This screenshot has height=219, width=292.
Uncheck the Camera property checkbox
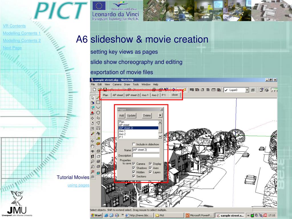[134, 164]
